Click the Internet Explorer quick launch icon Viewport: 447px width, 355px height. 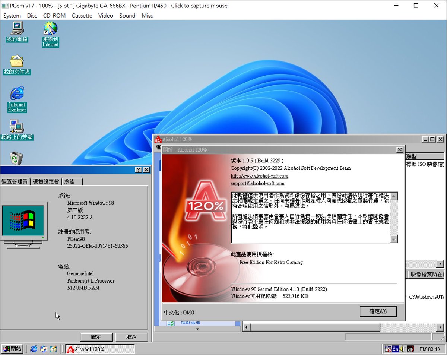(x=34, y=349)
